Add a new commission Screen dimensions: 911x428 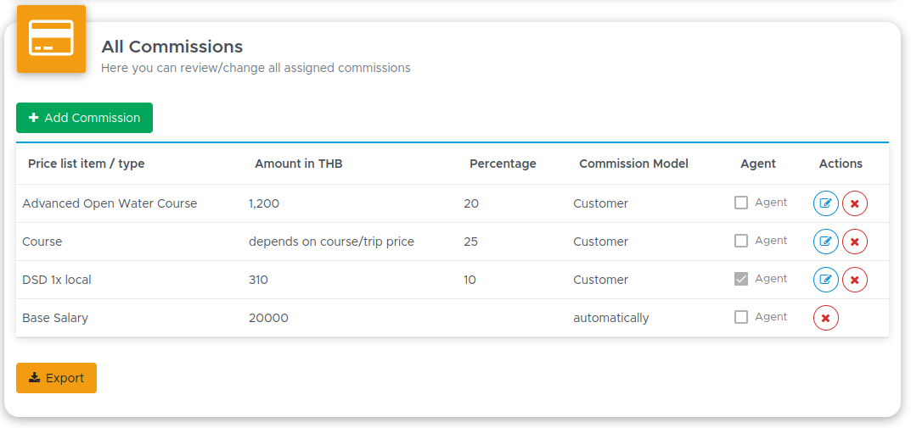click(x=84, y=118)
